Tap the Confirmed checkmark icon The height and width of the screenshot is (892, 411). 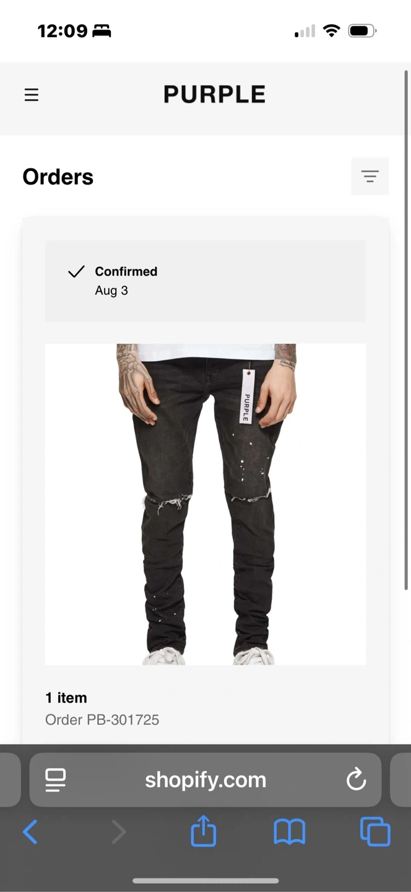click(76, 271)
